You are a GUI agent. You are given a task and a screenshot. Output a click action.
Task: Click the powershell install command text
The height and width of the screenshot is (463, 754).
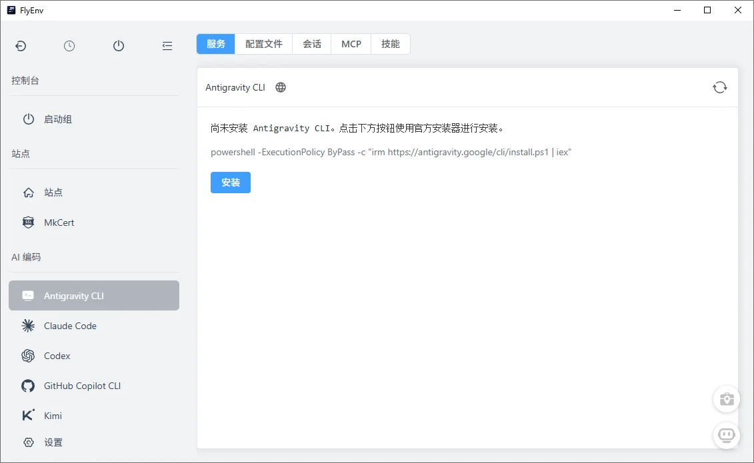point(391,153)
